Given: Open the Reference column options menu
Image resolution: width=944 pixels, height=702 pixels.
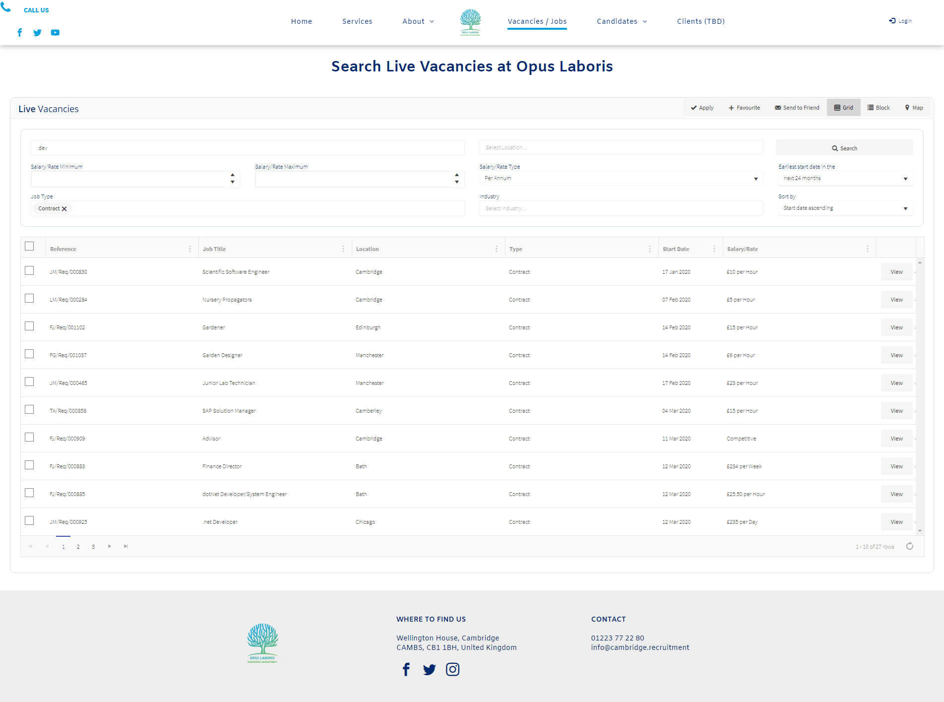Looking at the screenshot, I should click(189, 249).
